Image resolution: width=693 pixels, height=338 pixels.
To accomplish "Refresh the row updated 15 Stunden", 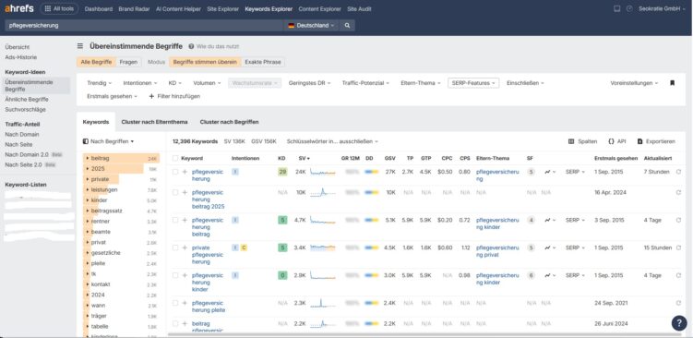I will point(678,247).
